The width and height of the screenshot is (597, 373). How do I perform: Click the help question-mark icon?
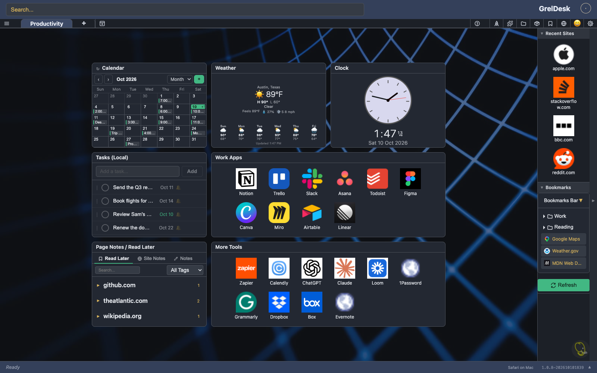[477, 23]
